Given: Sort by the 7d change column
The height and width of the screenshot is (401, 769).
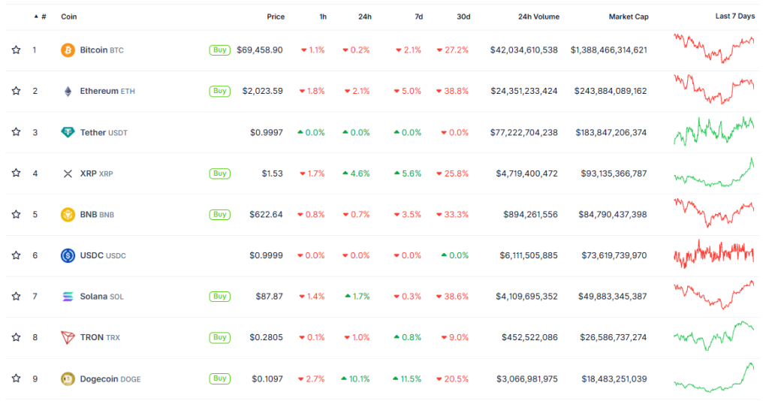Looking at the screenshot, I should tap(418, 17).
